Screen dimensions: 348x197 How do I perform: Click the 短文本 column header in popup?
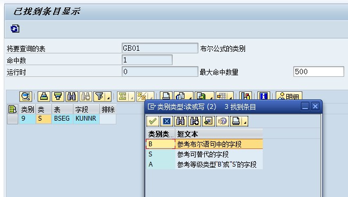[x=219, y=134]
